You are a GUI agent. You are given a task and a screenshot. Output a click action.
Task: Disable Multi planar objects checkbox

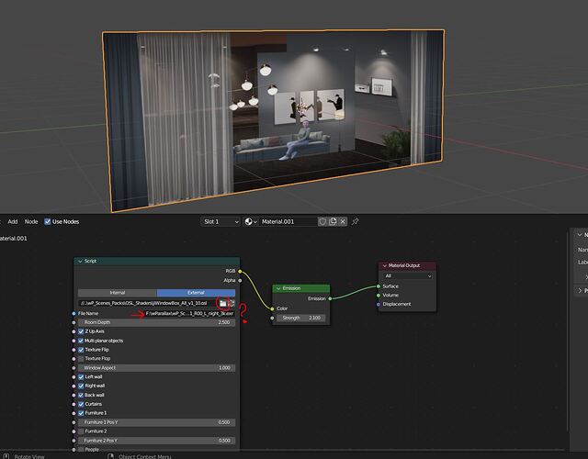pyautogui.click(x=81, y=341)
